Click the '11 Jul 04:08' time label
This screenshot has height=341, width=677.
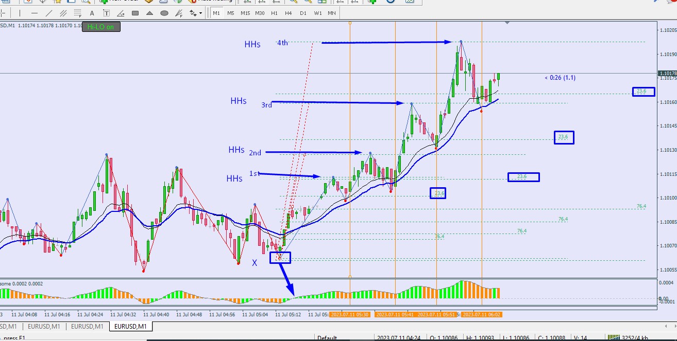click(25, 314)
